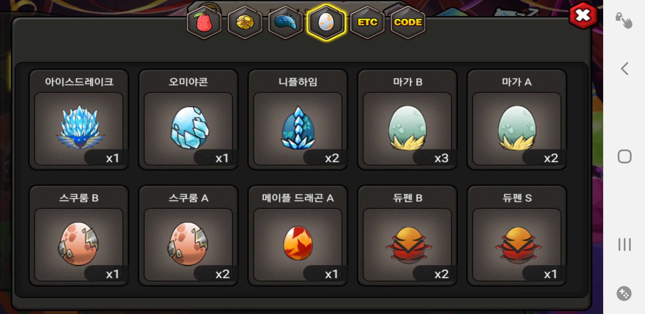
Task: Choose the 듀펜 S egg
Action: point(517,235)
